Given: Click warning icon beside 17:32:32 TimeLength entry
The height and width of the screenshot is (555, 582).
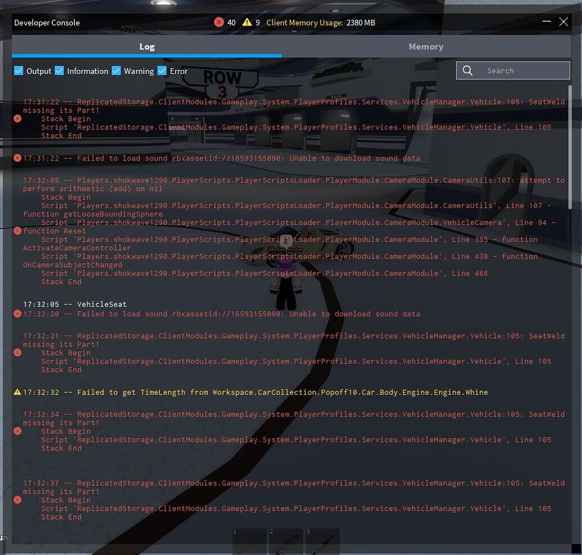Looking at the screenshot, I should (x=18, y=392).
